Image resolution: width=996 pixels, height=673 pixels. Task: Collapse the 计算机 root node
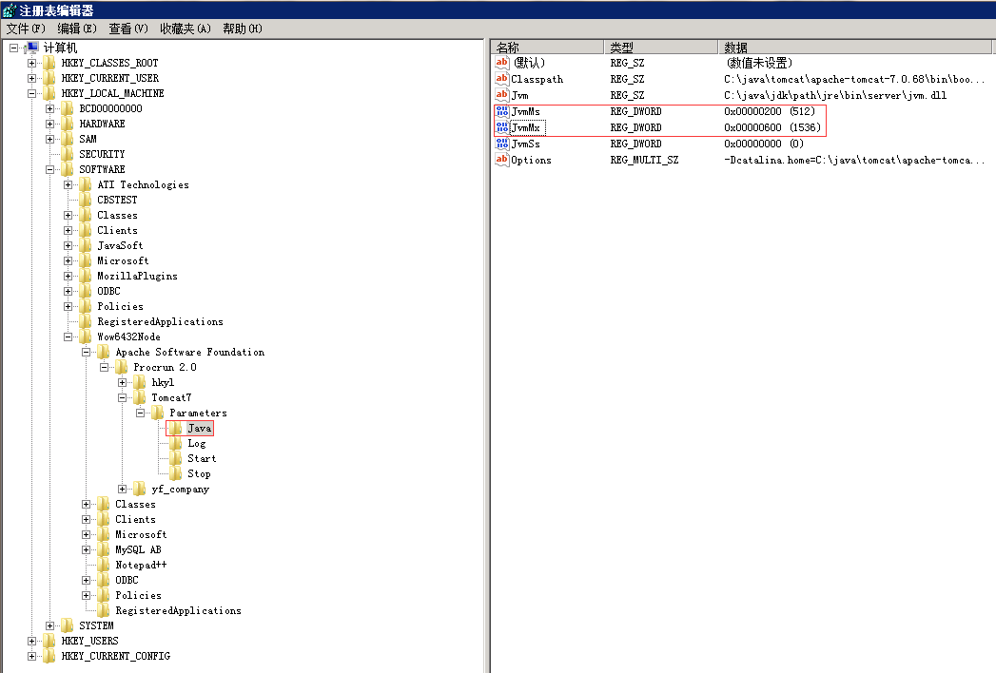pos(13,48)
